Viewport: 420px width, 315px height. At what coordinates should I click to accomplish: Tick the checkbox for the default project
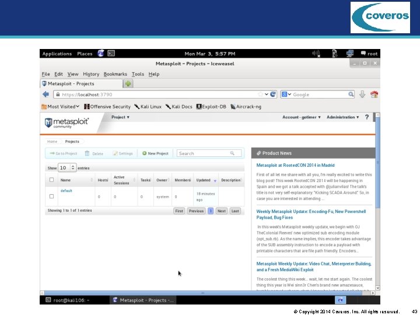point(52,197)
